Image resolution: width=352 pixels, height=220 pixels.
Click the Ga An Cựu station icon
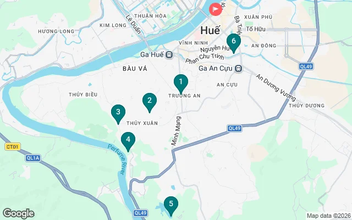point(238,68)
